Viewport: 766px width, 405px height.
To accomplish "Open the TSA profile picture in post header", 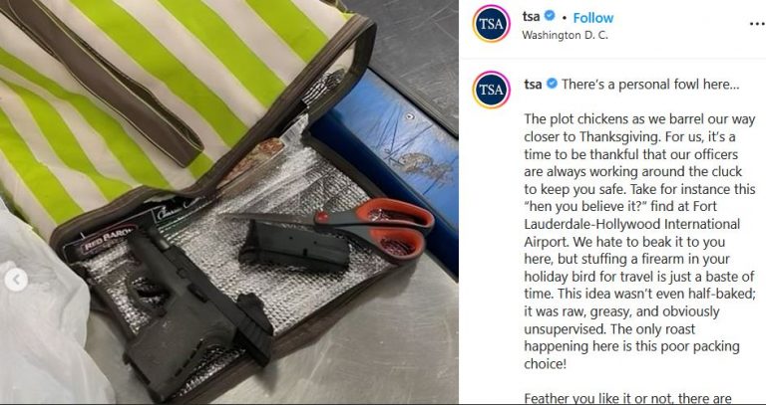I will point(491,24).
